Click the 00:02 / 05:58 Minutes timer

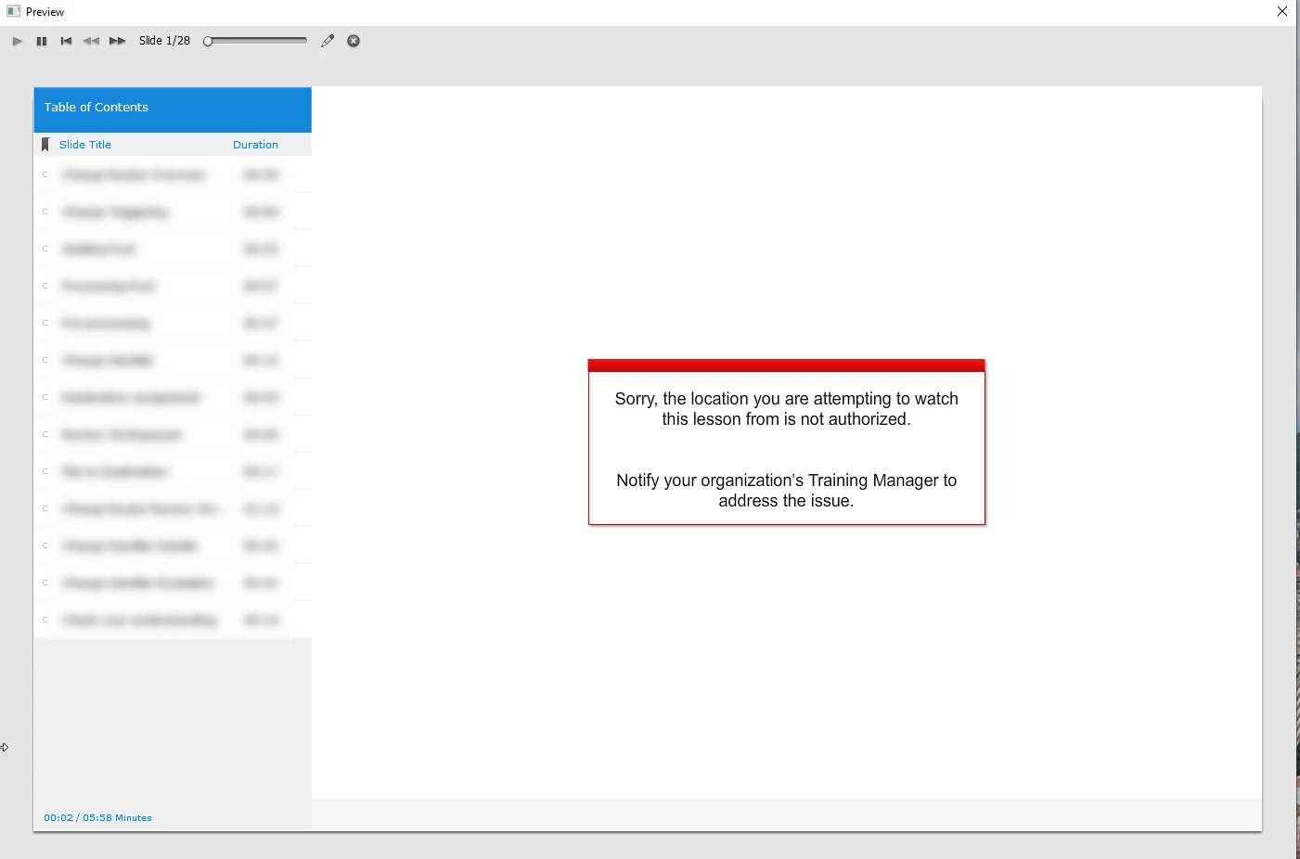click(x=97, y=818)
